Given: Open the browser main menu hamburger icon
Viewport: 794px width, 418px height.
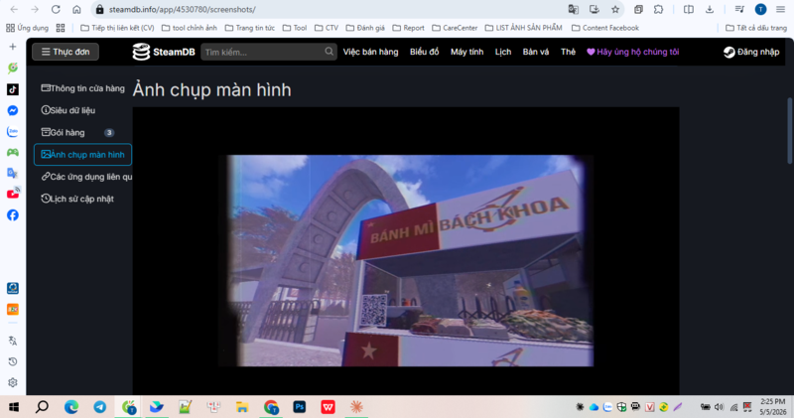Looking at the screenshot, I should click(x=780, y=9).
